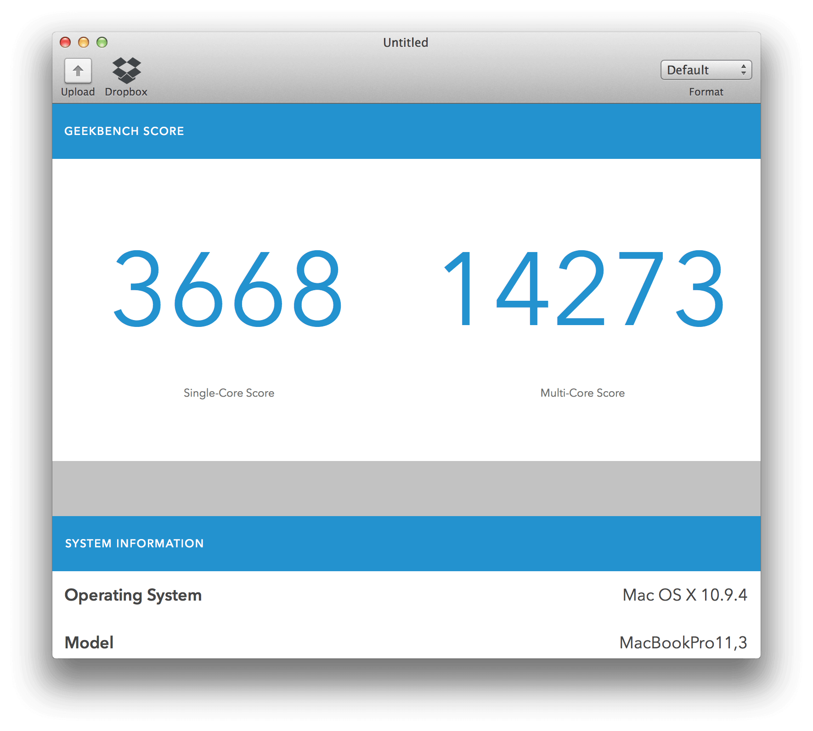Click the Operating System row label
813x731 pixels.
133,596
